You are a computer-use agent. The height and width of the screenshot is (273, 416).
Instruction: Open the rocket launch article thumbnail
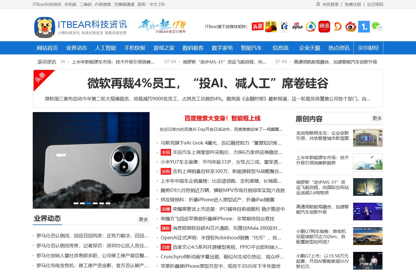click(x=368, y=187)
